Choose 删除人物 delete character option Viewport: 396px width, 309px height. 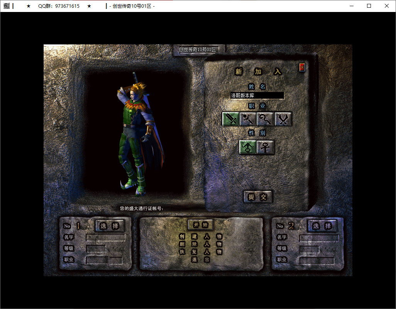(x=200, y=244)
